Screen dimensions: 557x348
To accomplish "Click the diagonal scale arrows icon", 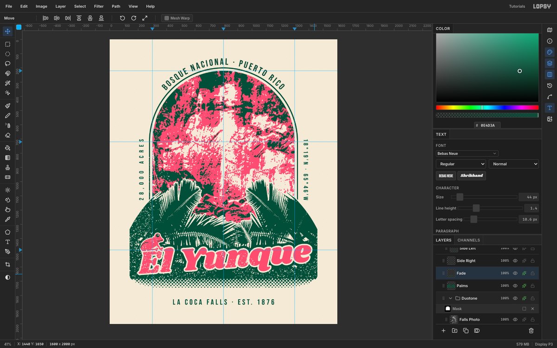I will (x=145, y=18).
